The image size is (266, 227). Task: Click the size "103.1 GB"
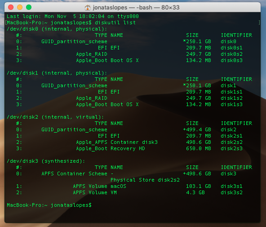click(x=199, y=186)
